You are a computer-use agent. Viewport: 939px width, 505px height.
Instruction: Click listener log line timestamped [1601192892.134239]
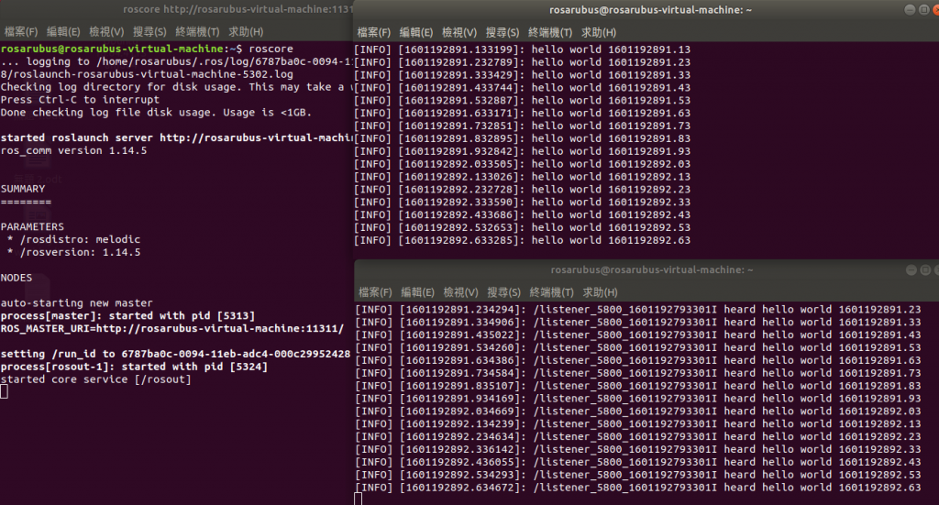(638, 423)
